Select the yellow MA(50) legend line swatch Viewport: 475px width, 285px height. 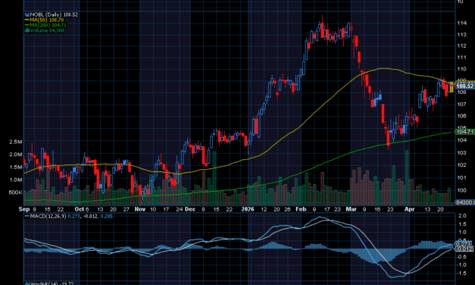tap(27, 20)
